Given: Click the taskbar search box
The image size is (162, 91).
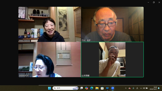Looking at the screenshot, I should (x=66, y=88).
